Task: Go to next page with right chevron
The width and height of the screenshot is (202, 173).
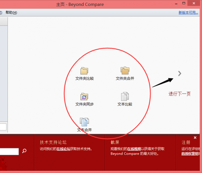Action: click(179, 73)
